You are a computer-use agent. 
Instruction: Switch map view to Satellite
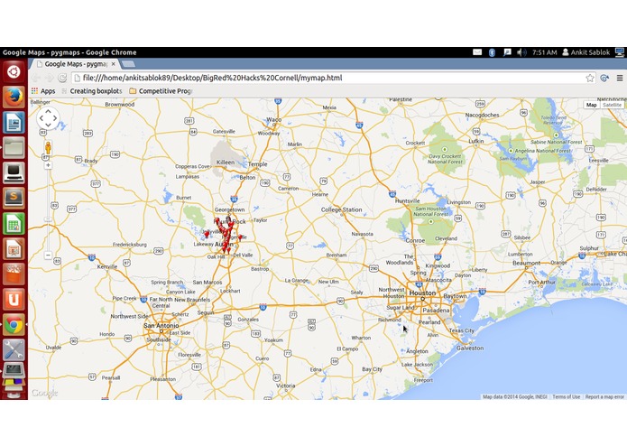[x=612, y=105]
